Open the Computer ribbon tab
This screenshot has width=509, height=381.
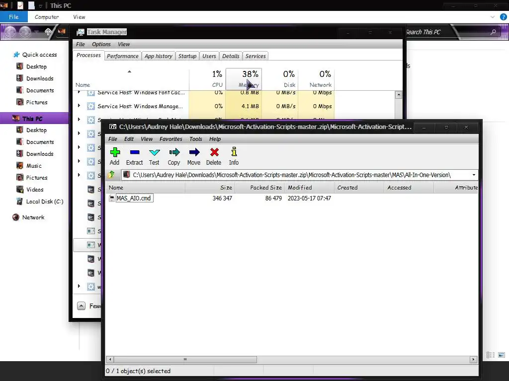[x=47, y=17]
